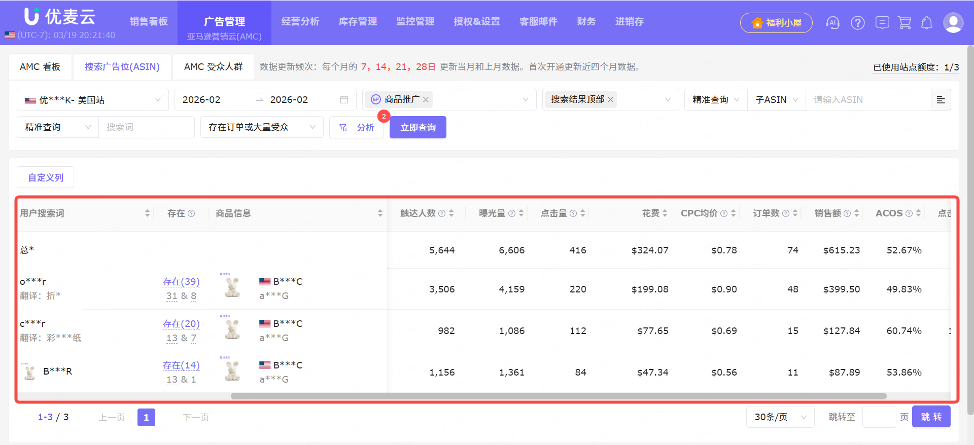Viewport: 974px width, 445px height.
Task: Open the message notes icon in header
Action: point(882,23)
